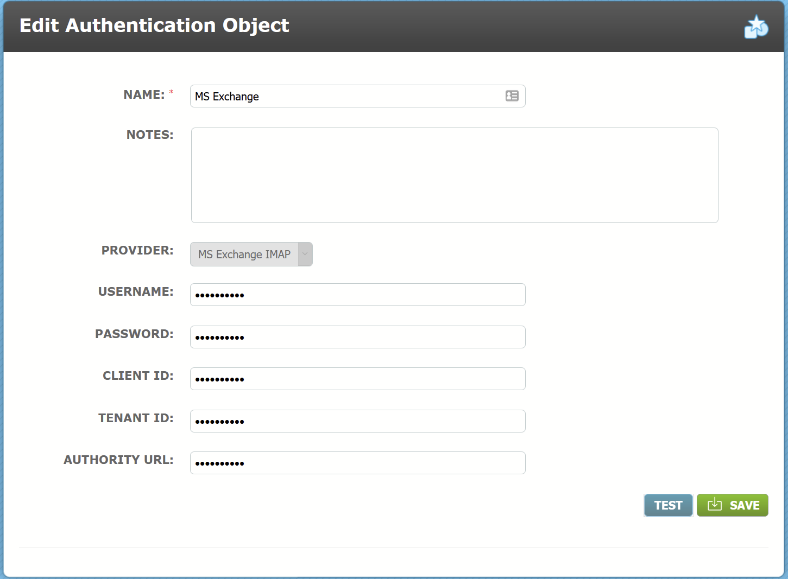Click the contact card icon in Name field
The image size is (788, 579).
(x=512, y=96)
